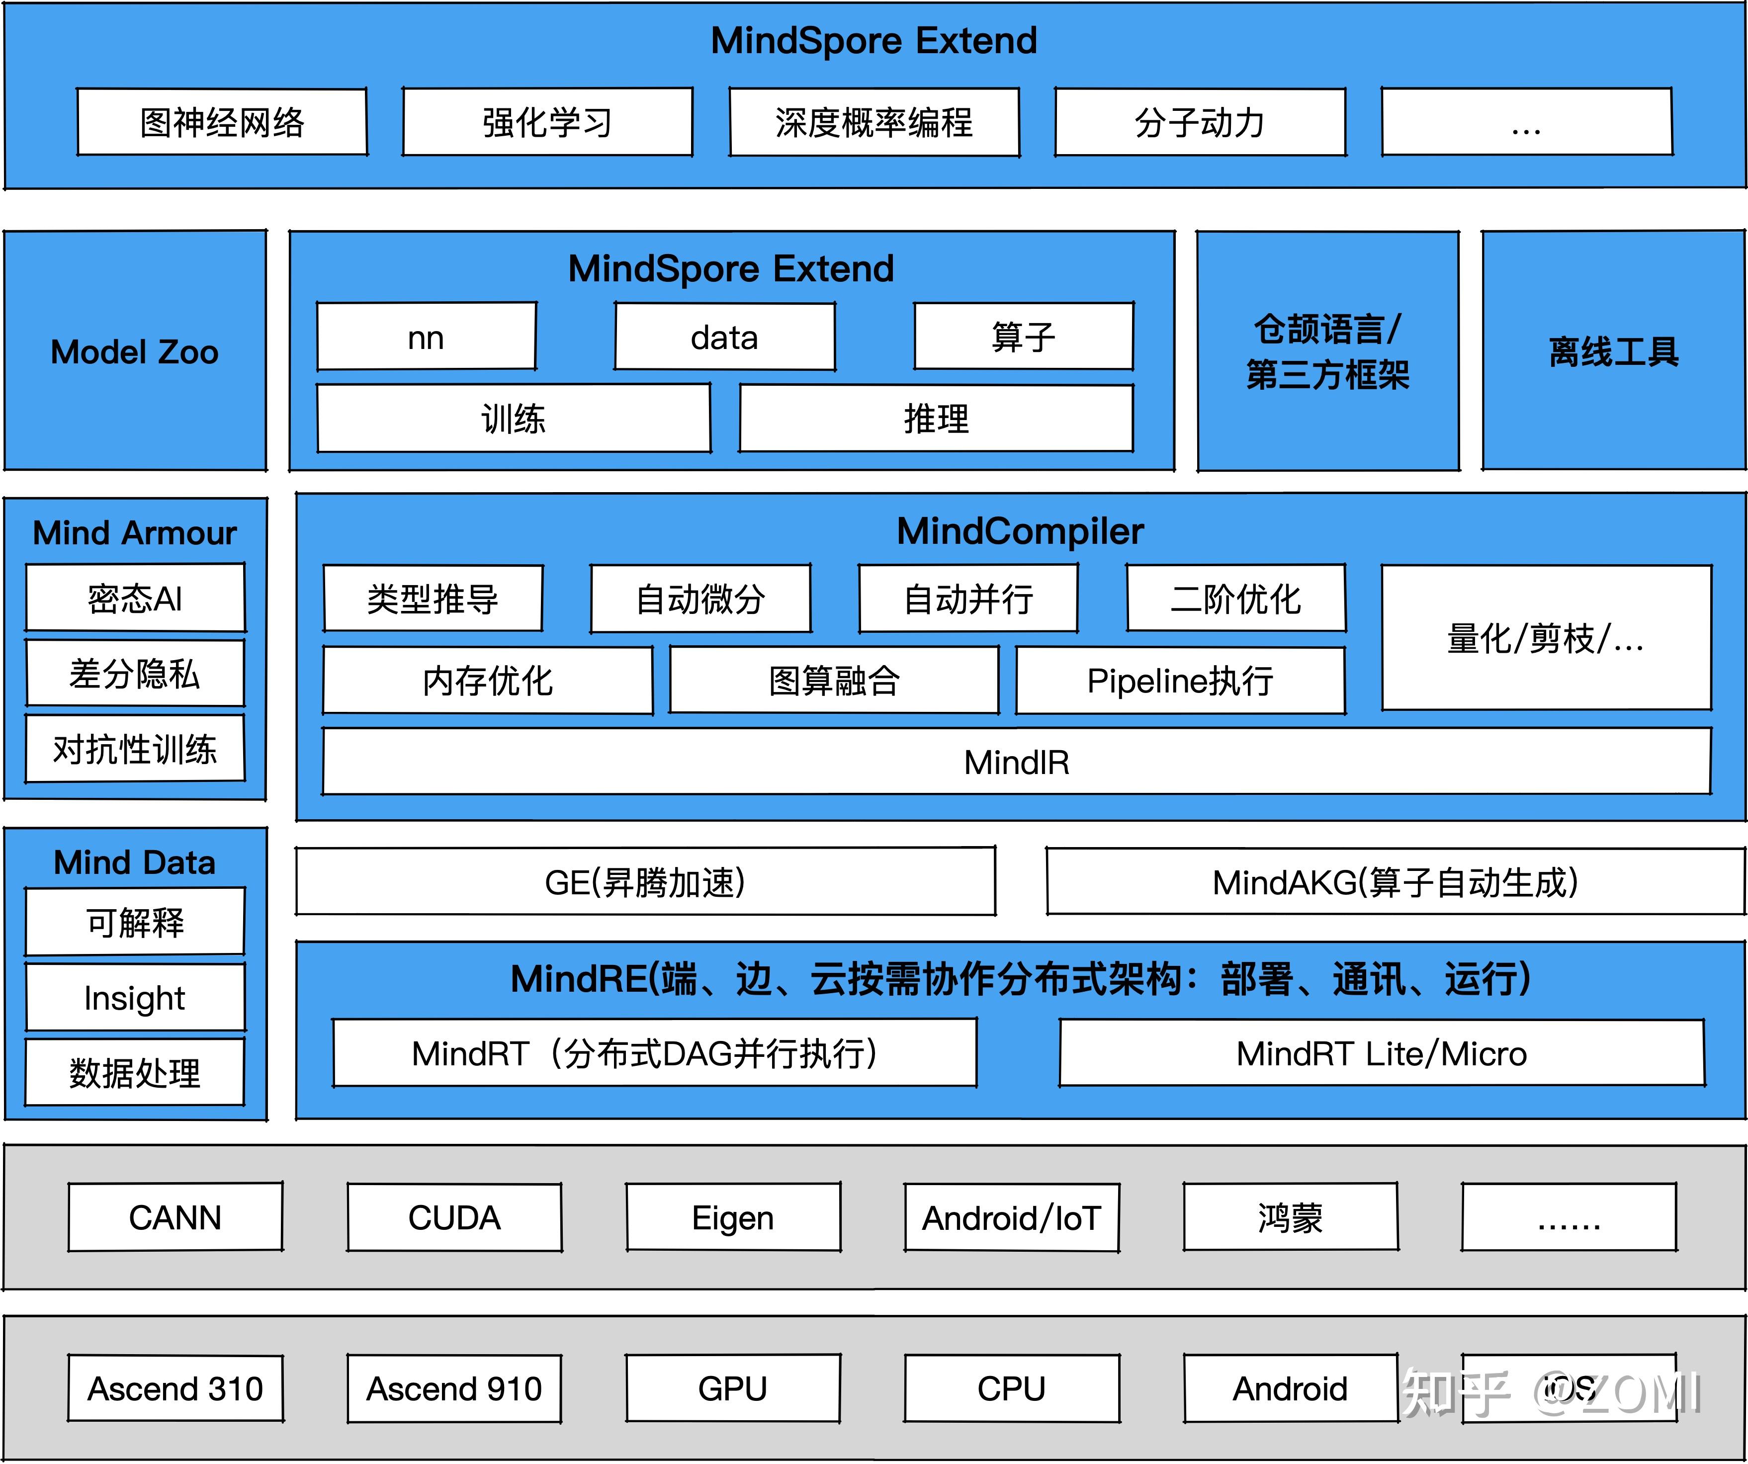1748x1464 pixels.
Task: Expand the Mind Armour panel
Action: (135, 533)
